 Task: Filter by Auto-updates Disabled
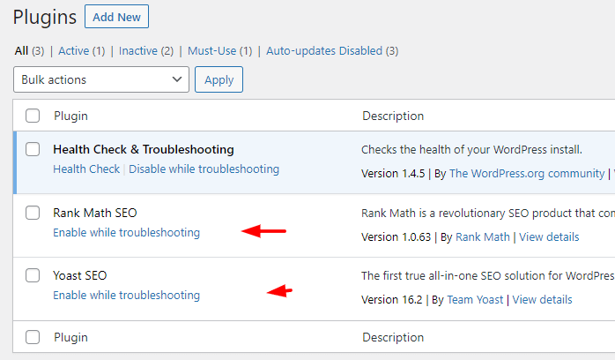pyautogui.click(x=324, y=50)
